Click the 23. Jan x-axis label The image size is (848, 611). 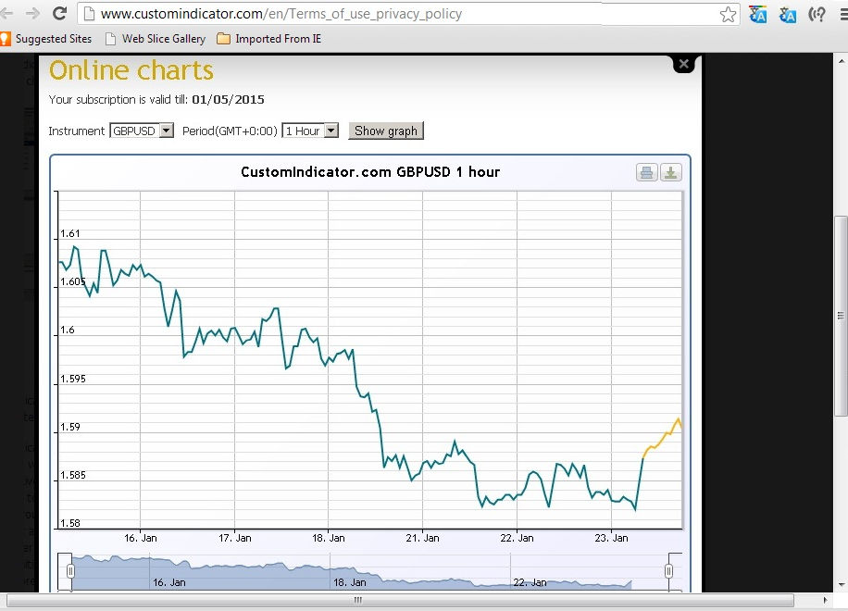[x=611, y=538]
